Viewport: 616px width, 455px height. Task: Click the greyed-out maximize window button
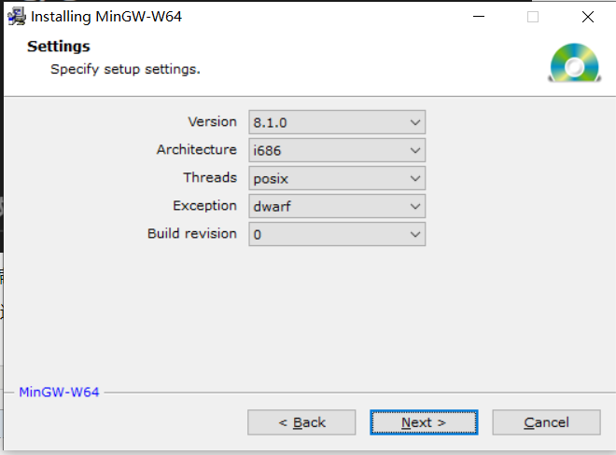tap(533, 17)
